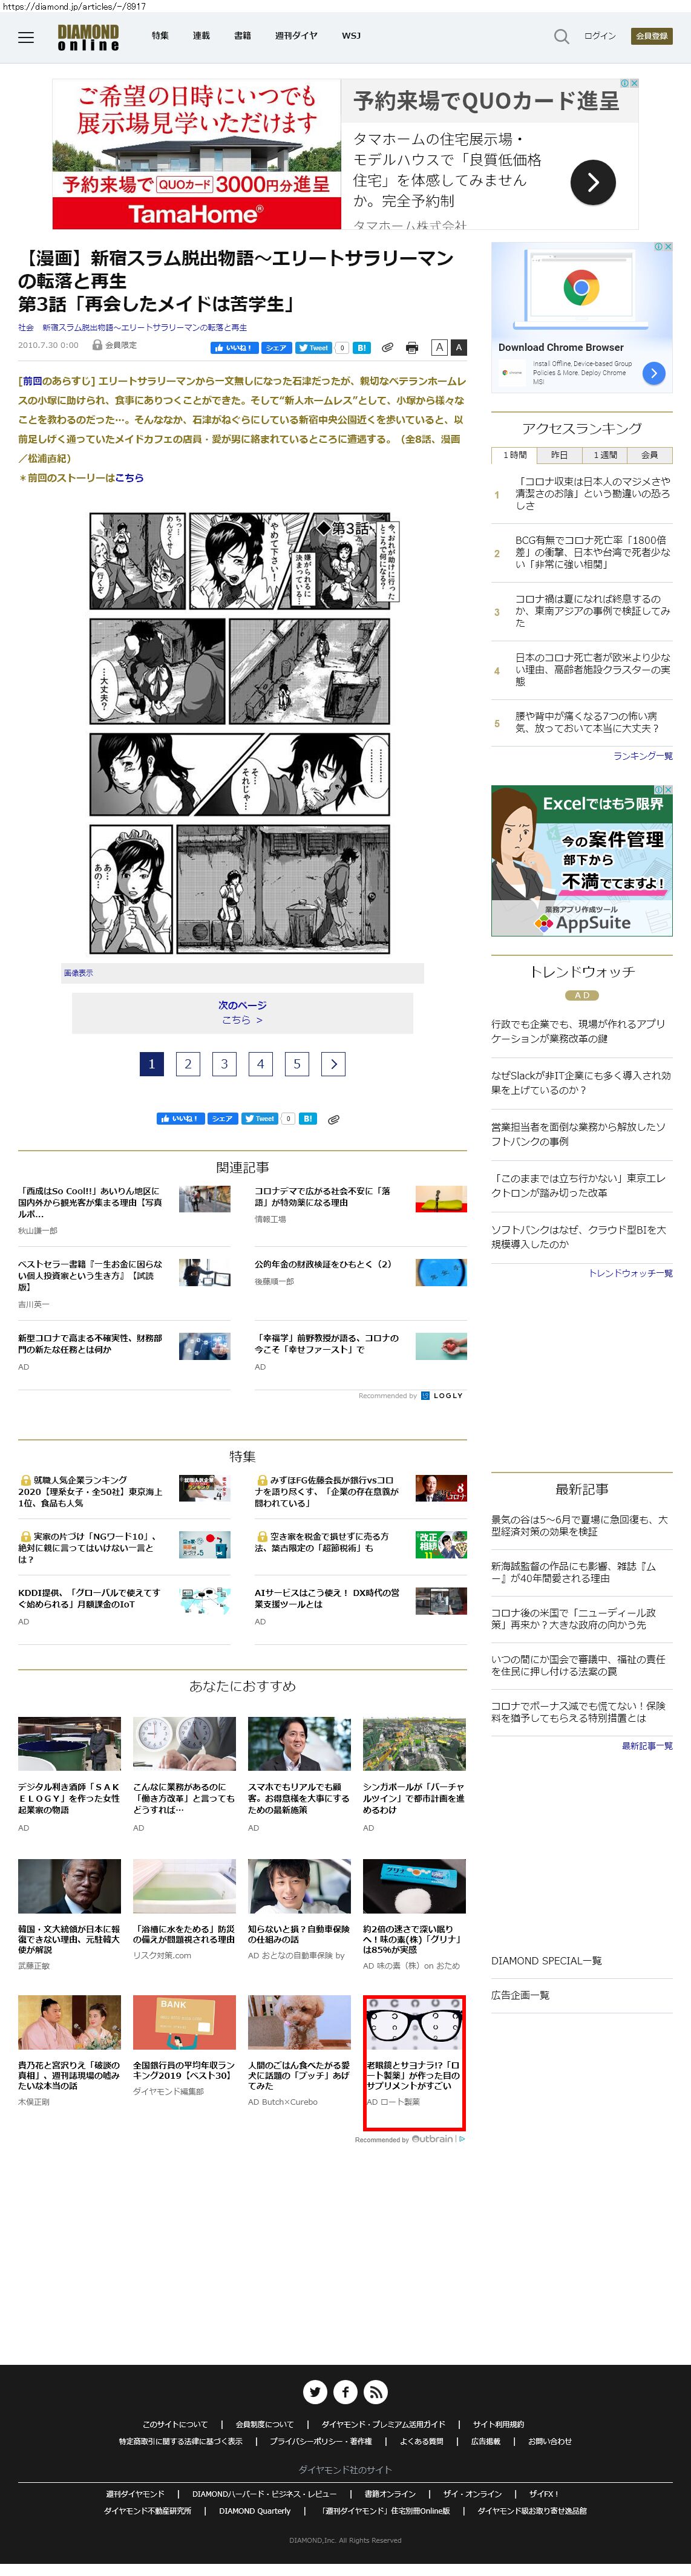Screen dimensions: 691x2576
Task: Switch ranking to 会員 tab
Action: click(x=650, y=455)
